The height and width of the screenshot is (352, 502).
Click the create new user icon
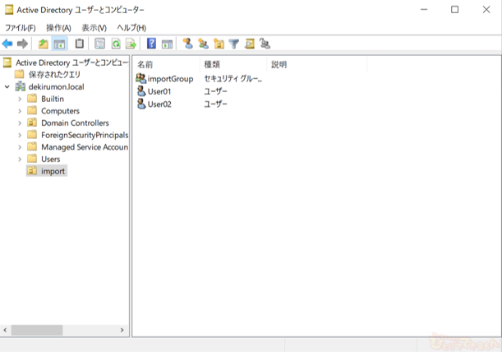click(187, 44)
